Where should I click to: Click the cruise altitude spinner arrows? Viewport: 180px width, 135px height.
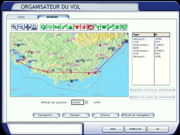86,102
